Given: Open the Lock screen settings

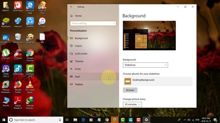Looking at the screenshot, I should [93, 54].
